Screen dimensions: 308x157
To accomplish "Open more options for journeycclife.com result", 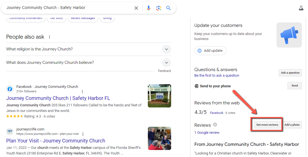I will 83,134.
